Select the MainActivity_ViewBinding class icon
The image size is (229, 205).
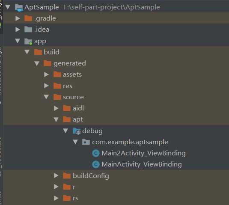(x=96, y=164)
